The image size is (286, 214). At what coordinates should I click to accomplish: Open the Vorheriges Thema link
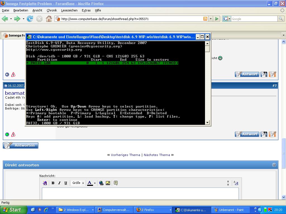click(125, 155)
